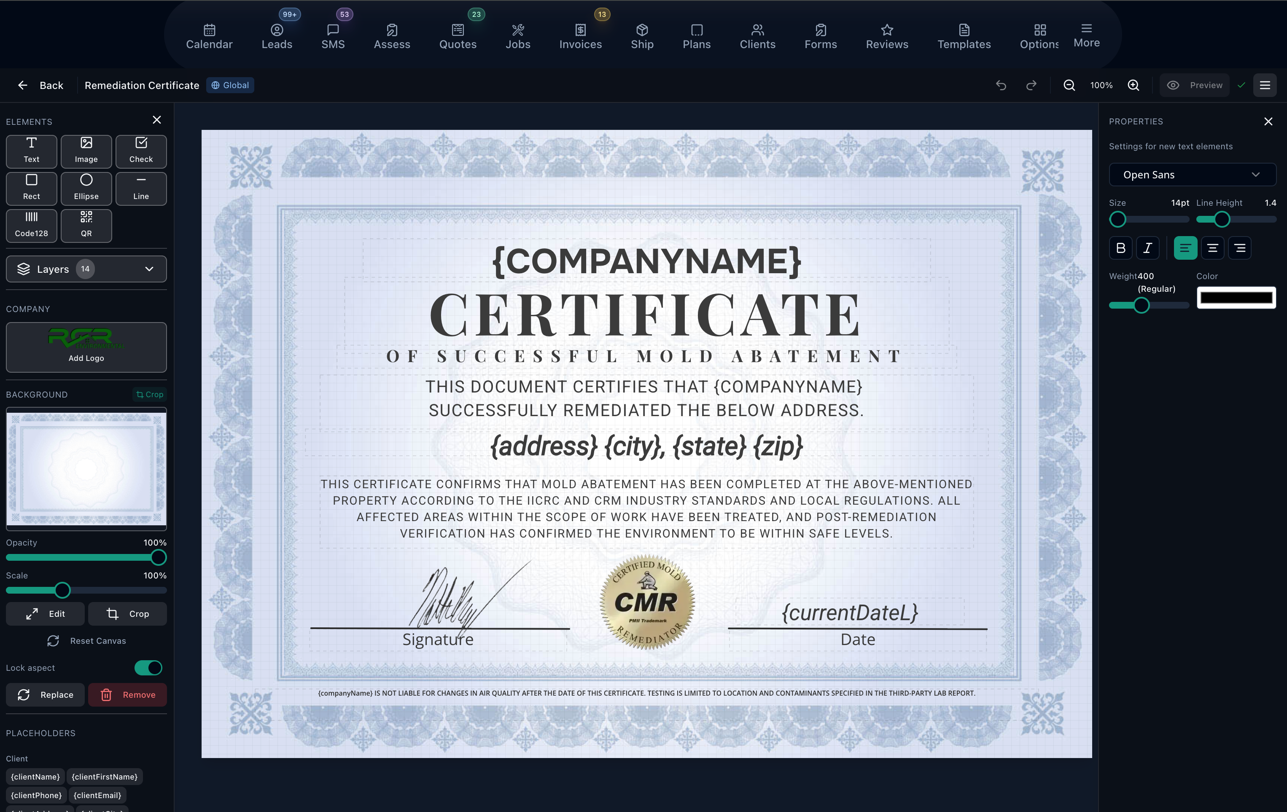
Task: Adjust the background Scale slider
Action: [x=86, y=590]
